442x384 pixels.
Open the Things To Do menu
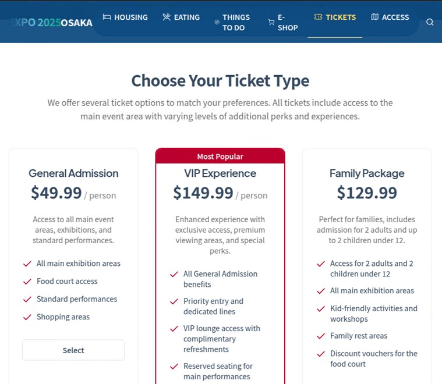pyautogui.click(x=236, y=22)
